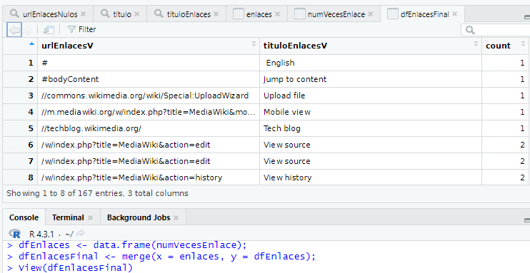Close the Background Jobs tab
The width and height of the screenshot is (530, 273).
(x=176, y=218)
